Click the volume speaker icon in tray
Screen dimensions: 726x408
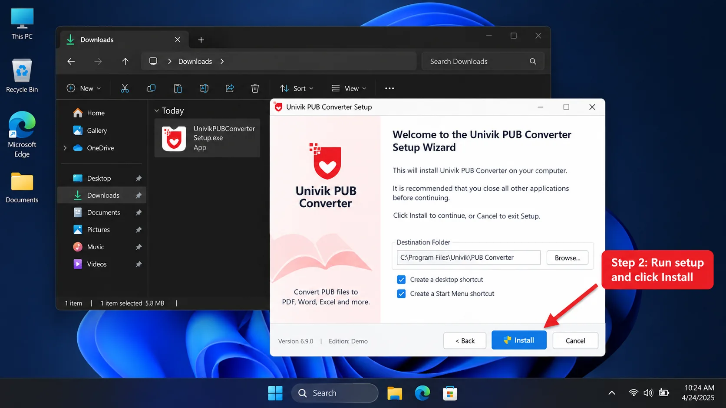[648, 393]
